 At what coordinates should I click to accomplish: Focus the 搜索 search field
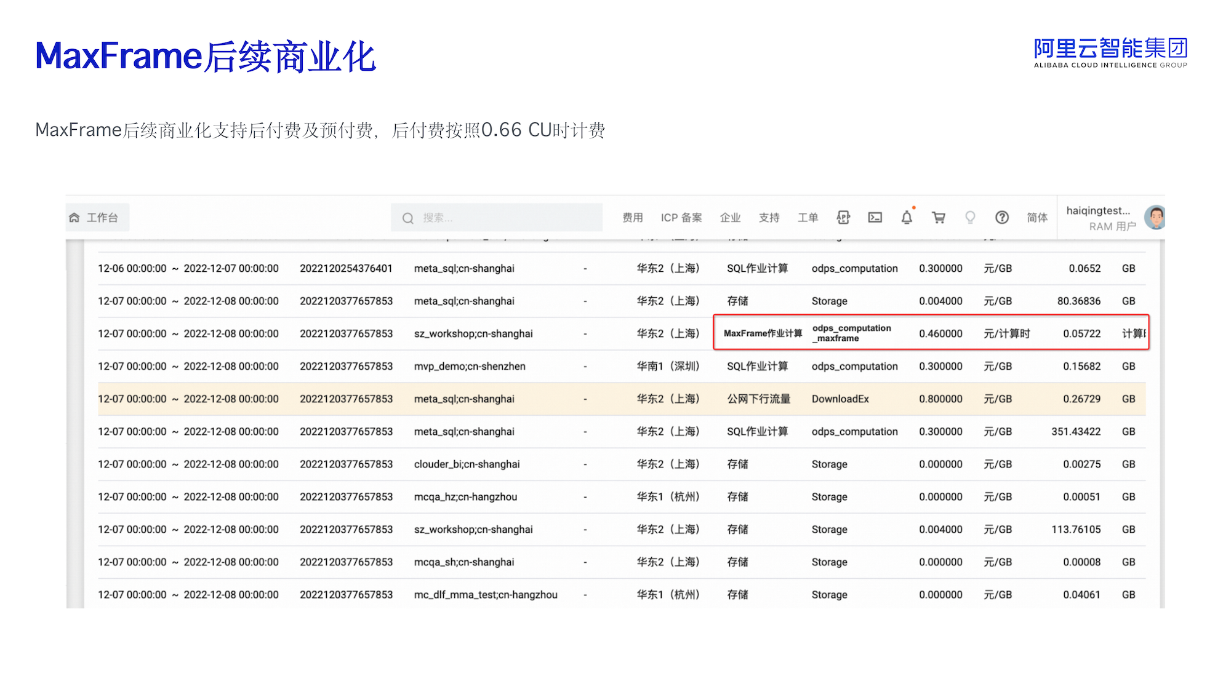coord(497,218)
